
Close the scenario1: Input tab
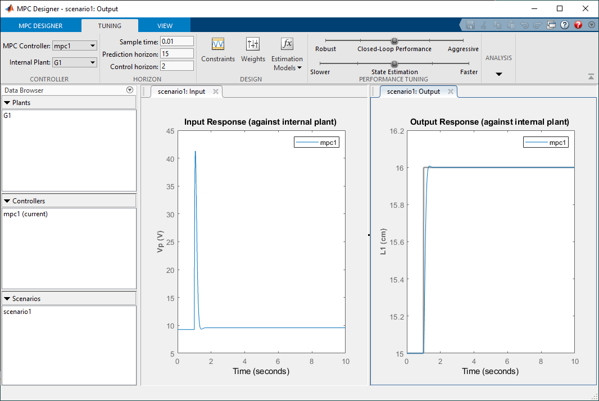[x=215, y=92]
